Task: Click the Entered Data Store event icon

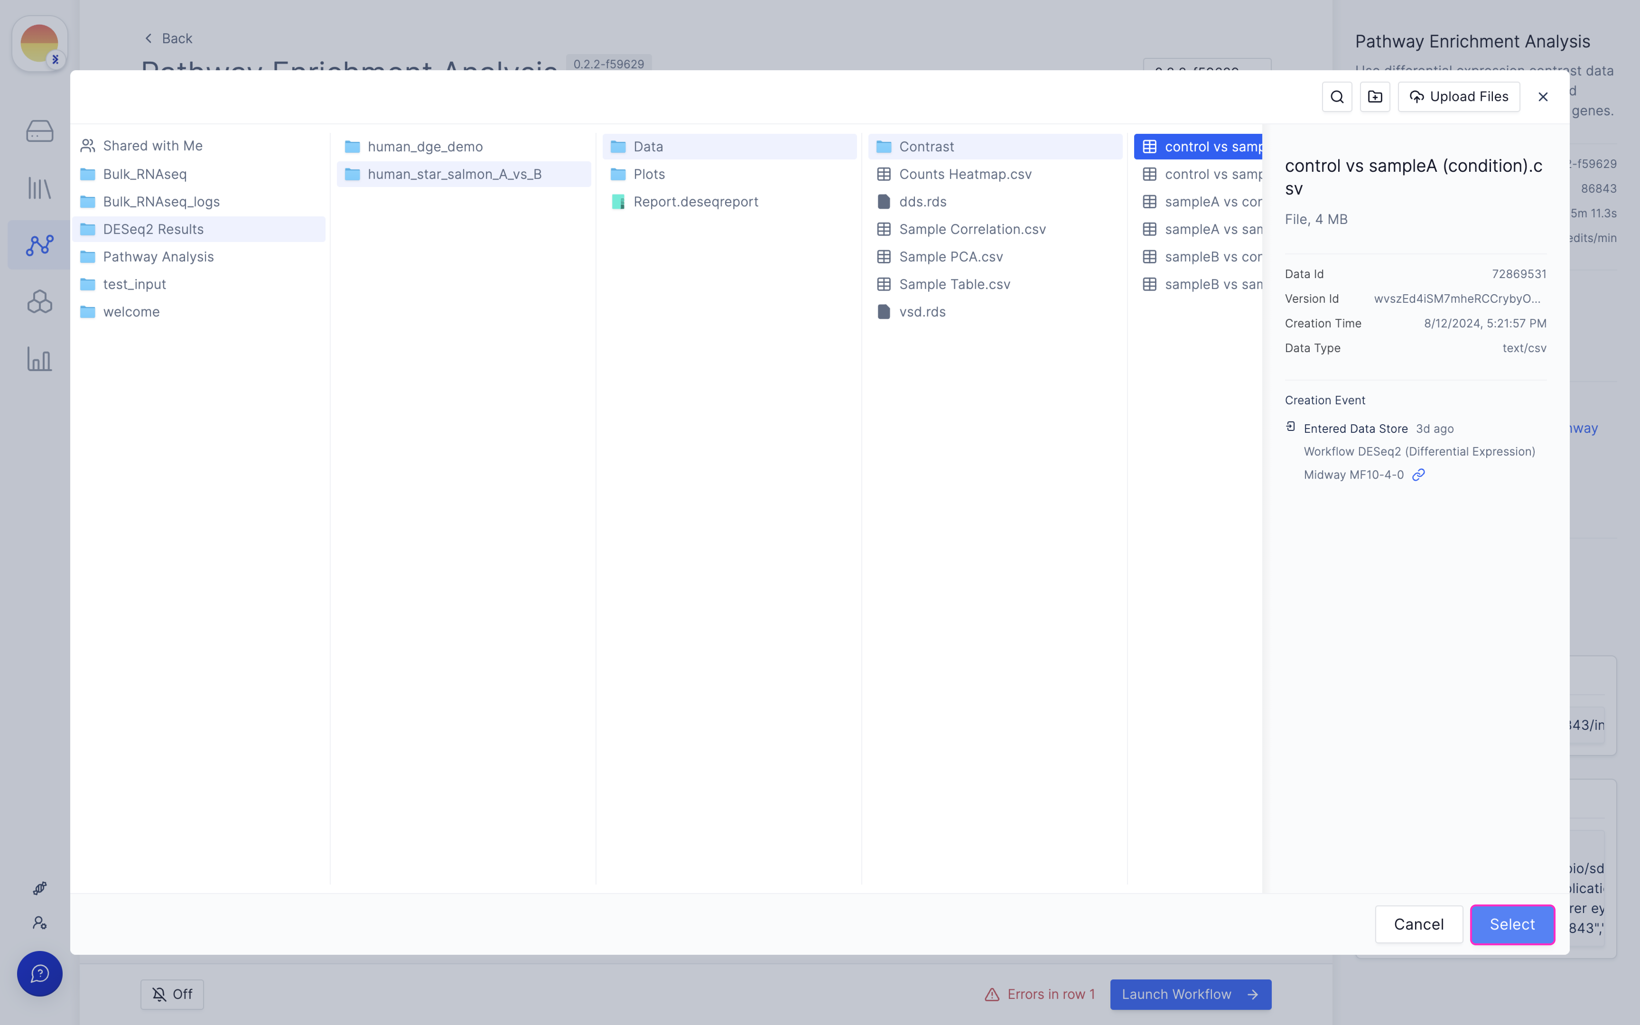Action: pyautogui.click(x=1290, y=426)
